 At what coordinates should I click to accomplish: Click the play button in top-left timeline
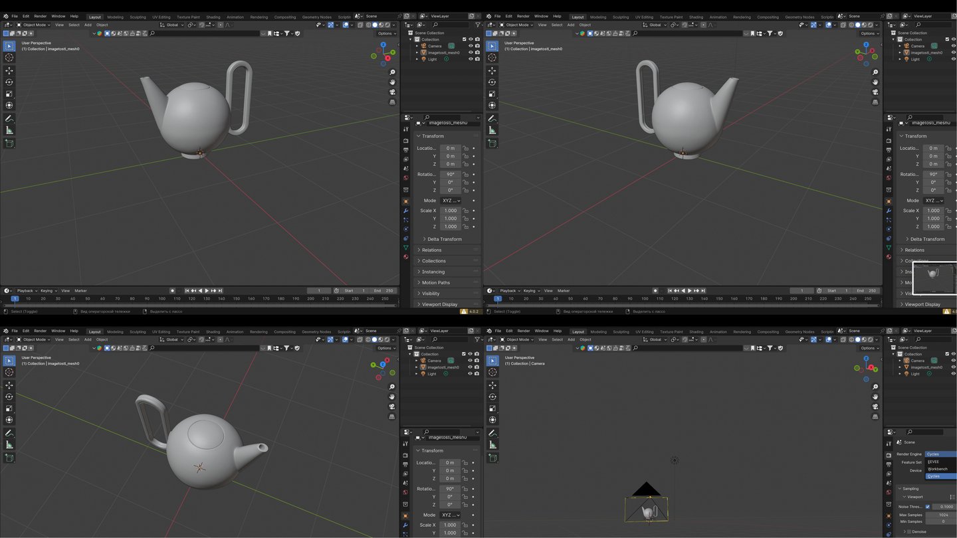point(207,290)
